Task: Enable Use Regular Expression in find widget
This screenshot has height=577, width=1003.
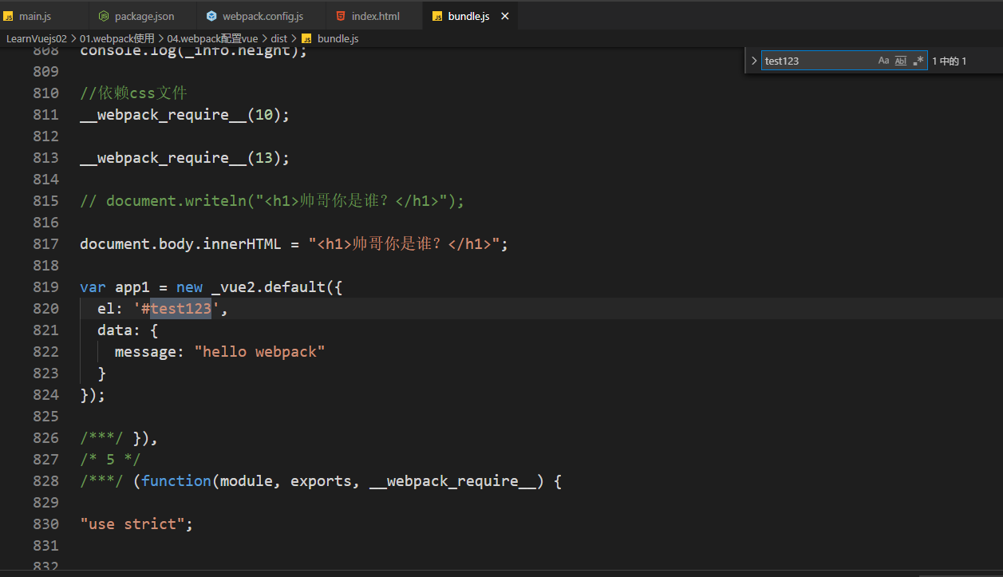Action: (x=918, y=61)
